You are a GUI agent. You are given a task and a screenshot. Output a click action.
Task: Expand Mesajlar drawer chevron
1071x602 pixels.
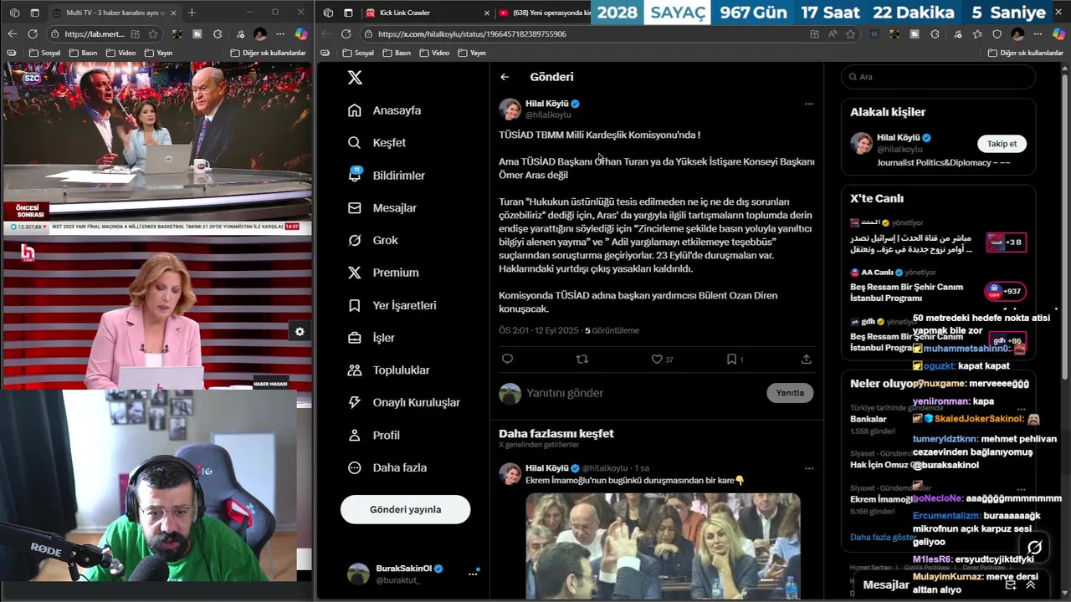1030,585
